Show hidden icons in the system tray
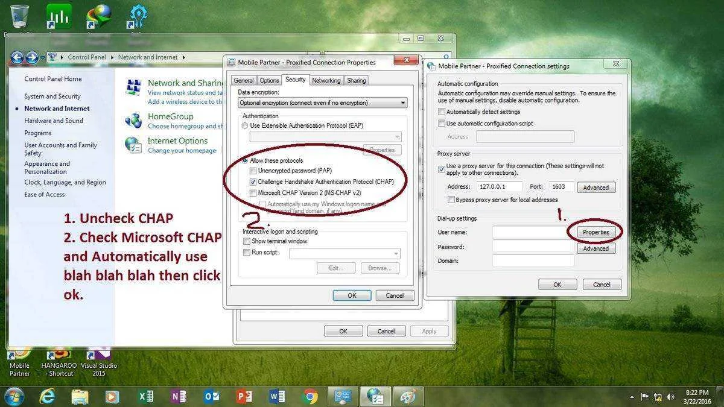724x407 pixels. coord(632,397)
